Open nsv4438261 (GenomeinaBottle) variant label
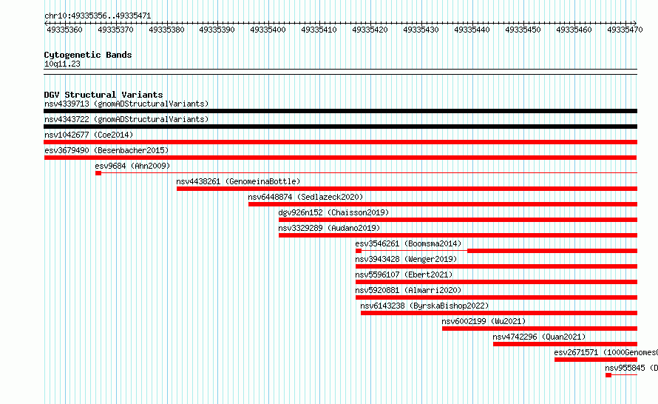 [238, 181]
